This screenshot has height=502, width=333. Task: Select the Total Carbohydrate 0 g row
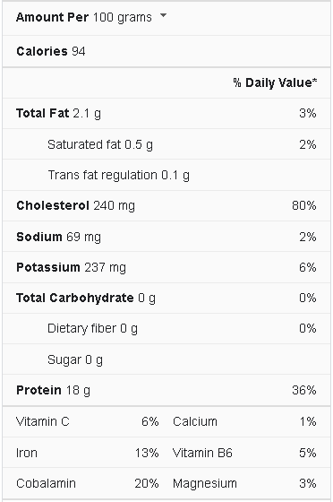coord(166,298)
